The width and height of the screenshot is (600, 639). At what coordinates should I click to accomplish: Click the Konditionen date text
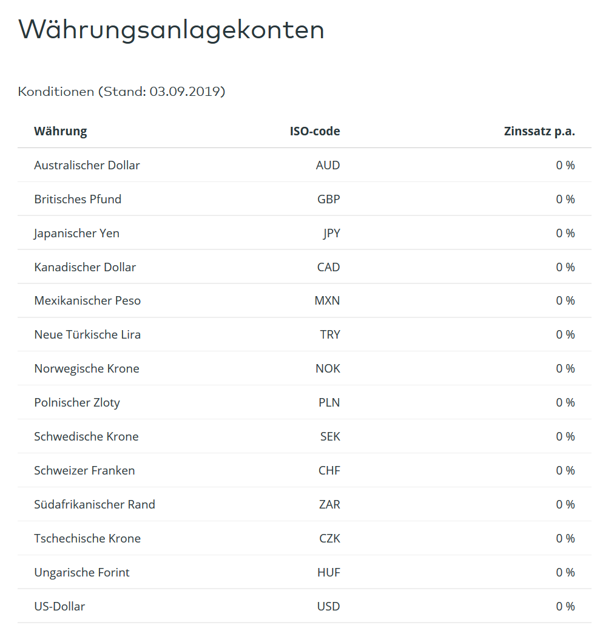[121, 92]
